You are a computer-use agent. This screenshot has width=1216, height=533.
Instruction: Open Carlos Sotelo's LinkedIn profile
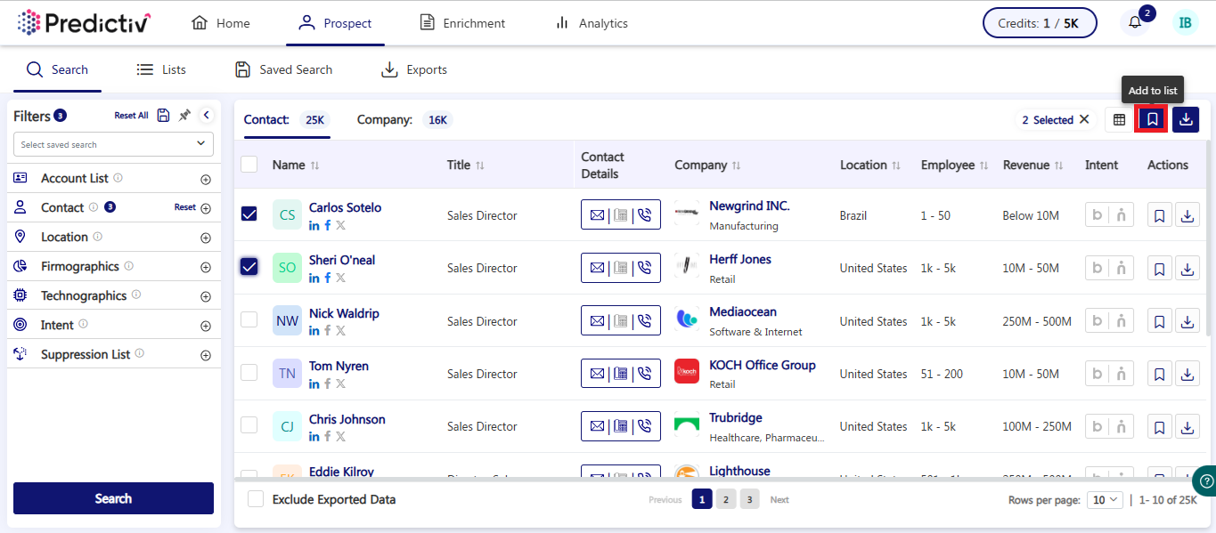coord(314,225)
